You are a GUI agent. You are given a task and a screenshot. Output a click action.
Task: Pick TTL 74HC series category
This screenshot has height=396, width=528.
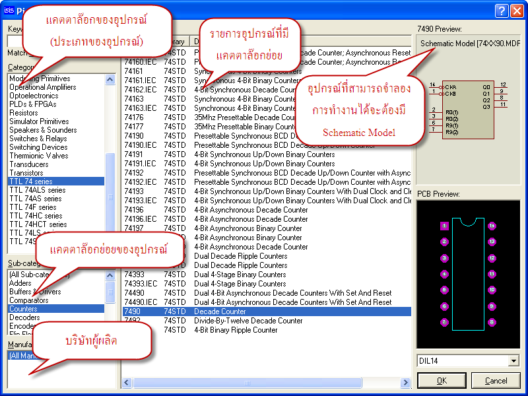coord(36,216)
